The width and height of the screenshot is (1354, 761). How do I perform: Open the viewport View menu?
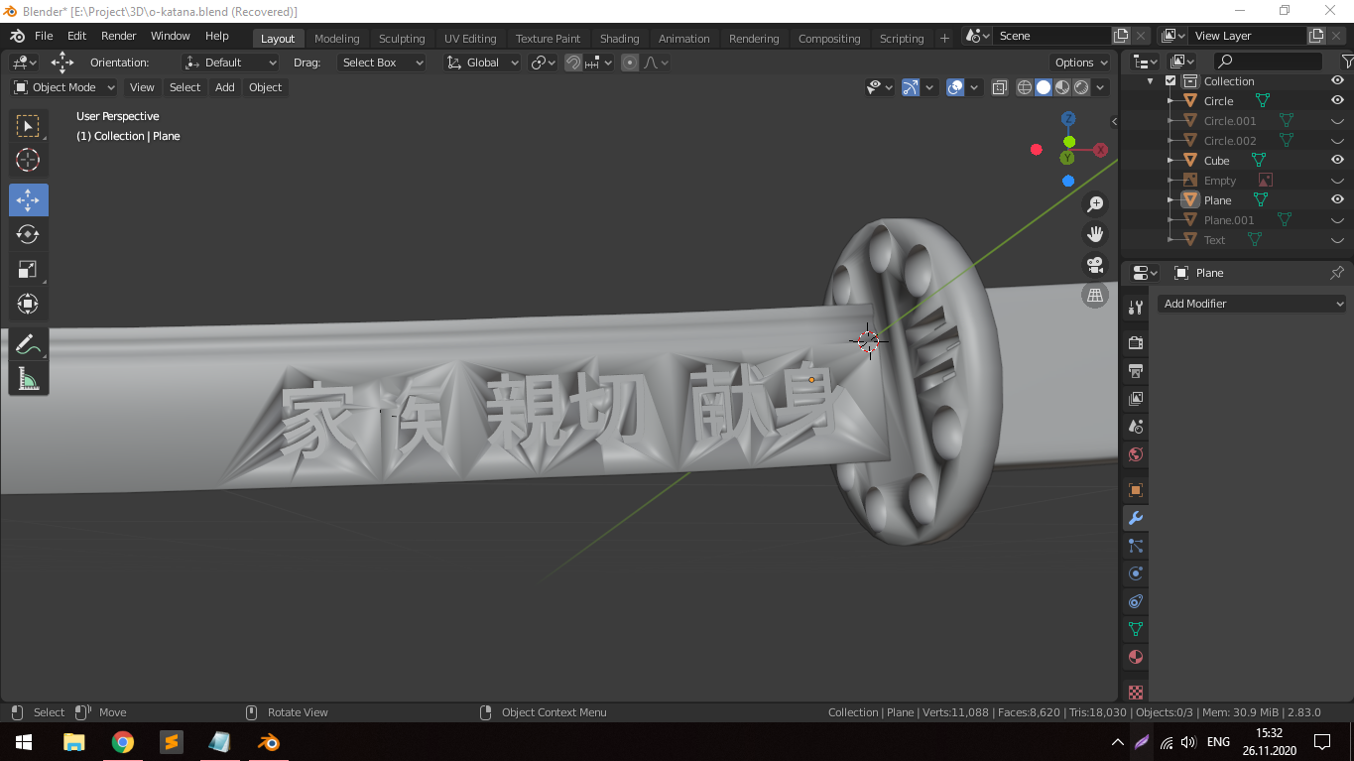pos(142,87)
